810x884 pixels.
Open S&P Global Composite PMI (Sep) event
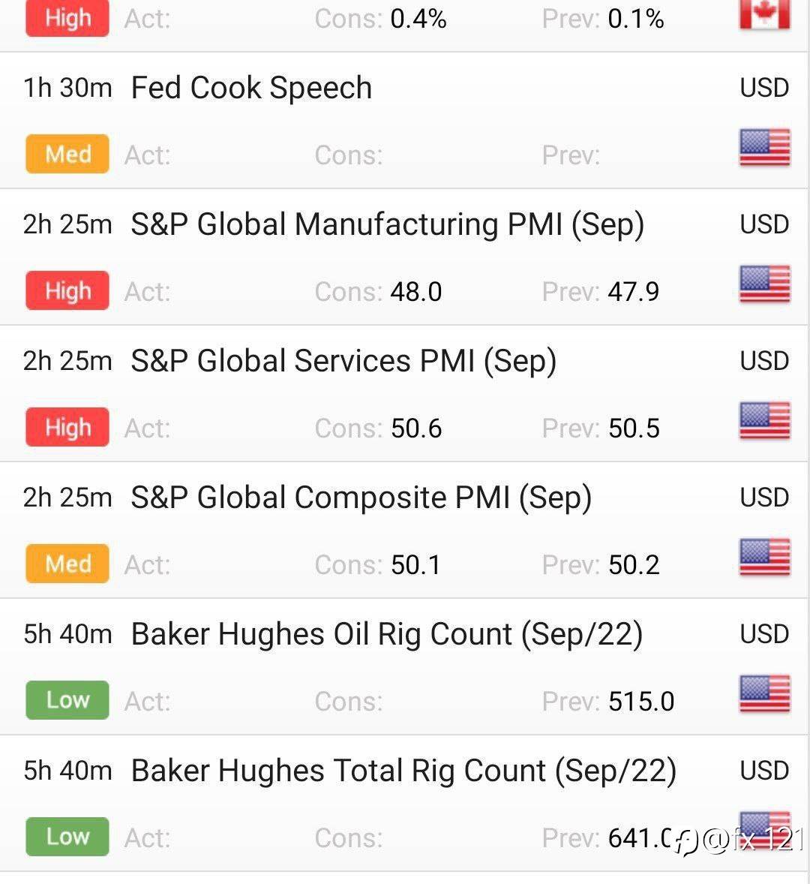(x=361, y=498)
